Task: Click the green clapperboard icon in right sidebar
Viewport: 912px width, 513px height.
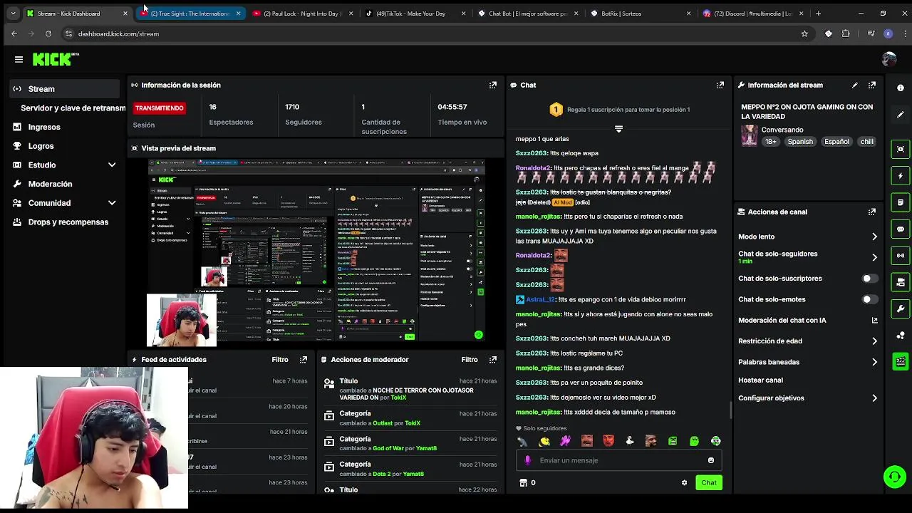Action: coord(901,362)
